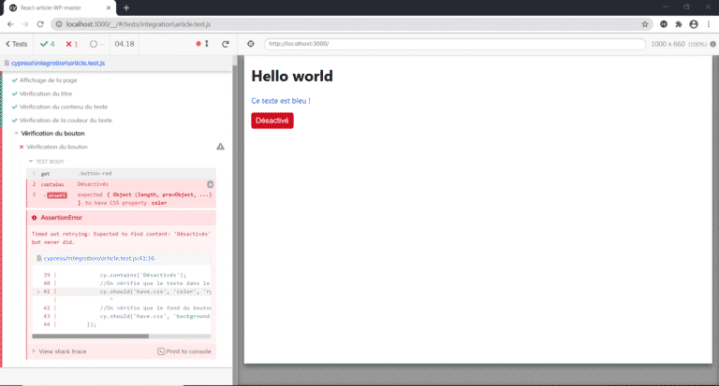Open the Chrome profile avatar

694,24
